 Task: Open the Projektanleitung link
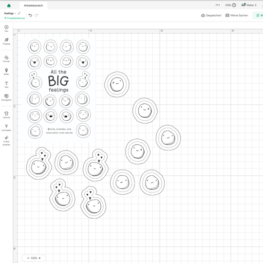[x=15, y=18]
